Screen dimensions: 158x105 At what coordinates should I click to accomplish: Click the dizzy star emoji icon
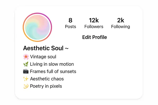pos(26,86)
